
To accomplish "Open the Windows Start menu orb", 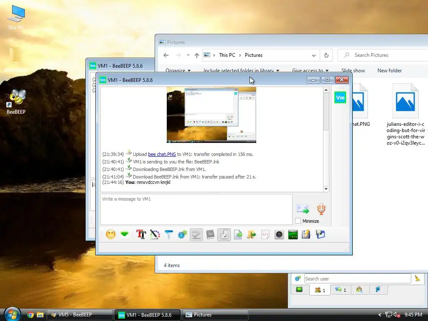I will pos(12,314).
